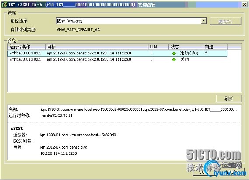
Task: Sort by the 目标 column header
Action: tap(97, 47)
